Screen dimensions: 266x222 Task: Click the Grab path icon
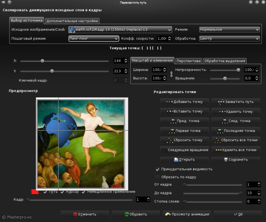tap(221, 102)
